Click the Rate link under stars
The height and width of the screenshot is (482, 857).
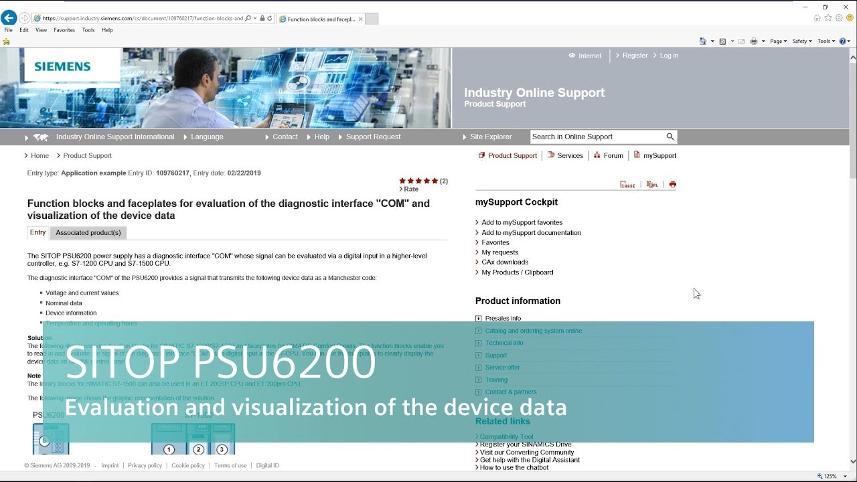click(x=411, y=189)
